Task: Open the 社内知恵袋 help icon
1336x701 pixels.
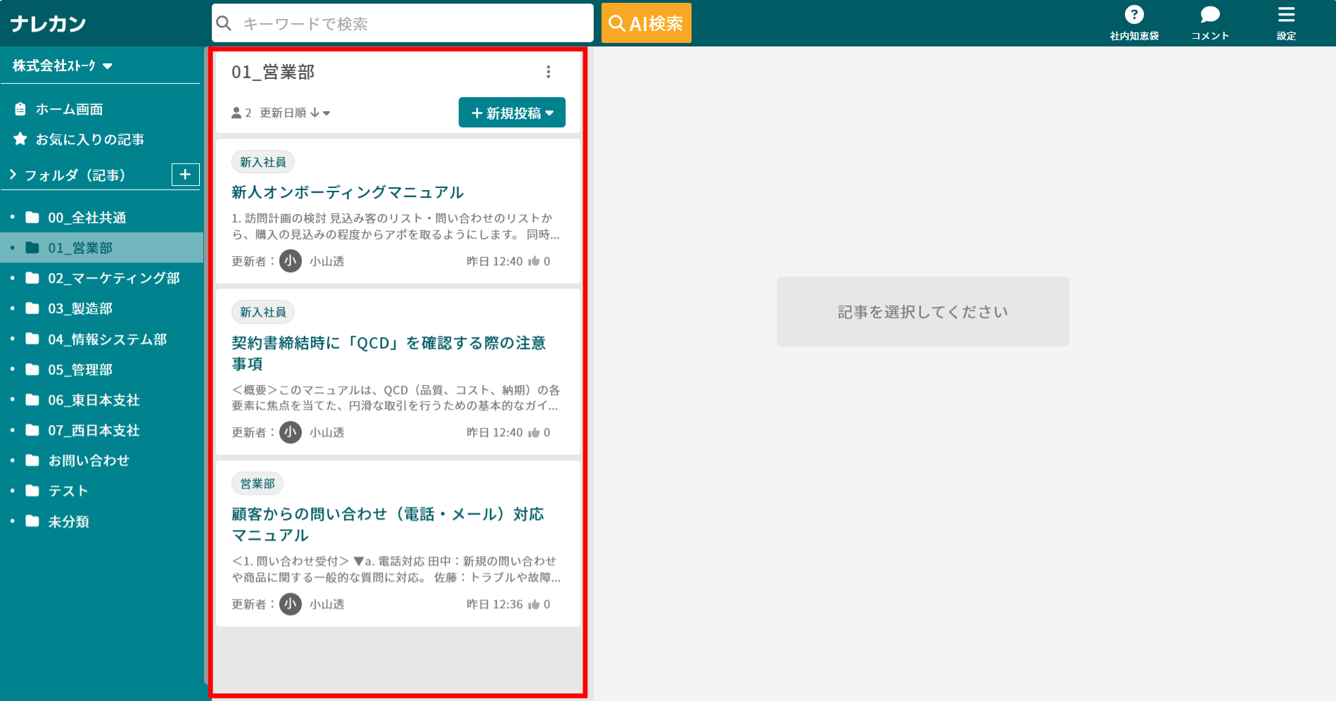Action: [1134, 14]
